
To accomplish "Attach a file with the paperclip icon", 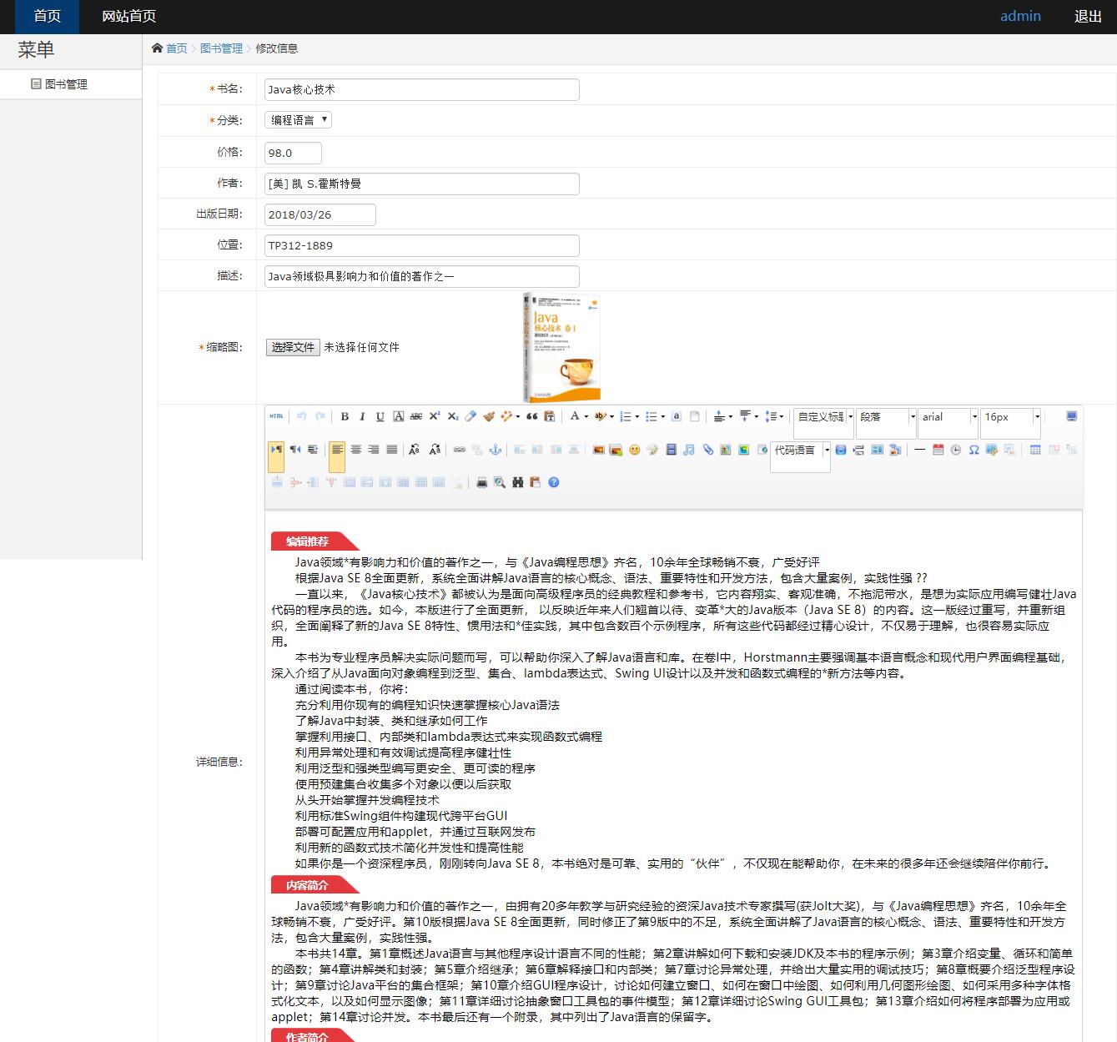I will coord(707,450).
